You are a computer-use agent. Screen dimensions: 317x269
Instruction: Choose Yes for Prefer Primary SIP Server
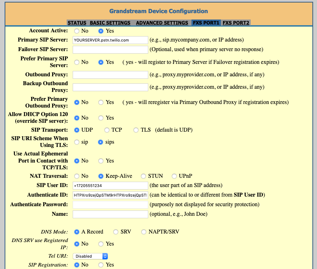(101, 62)
